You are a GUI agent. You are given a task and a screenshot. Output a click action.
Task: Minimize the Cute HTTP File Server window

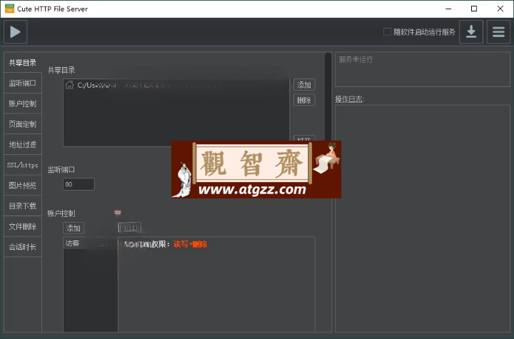448,9
